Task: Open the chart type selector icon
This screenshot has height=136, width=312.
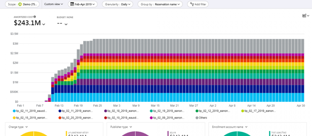Action: pyautogui.click(x=305, y=16)
